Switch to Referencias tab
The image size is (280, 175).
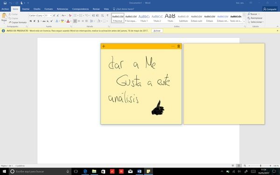coord(63,9)
